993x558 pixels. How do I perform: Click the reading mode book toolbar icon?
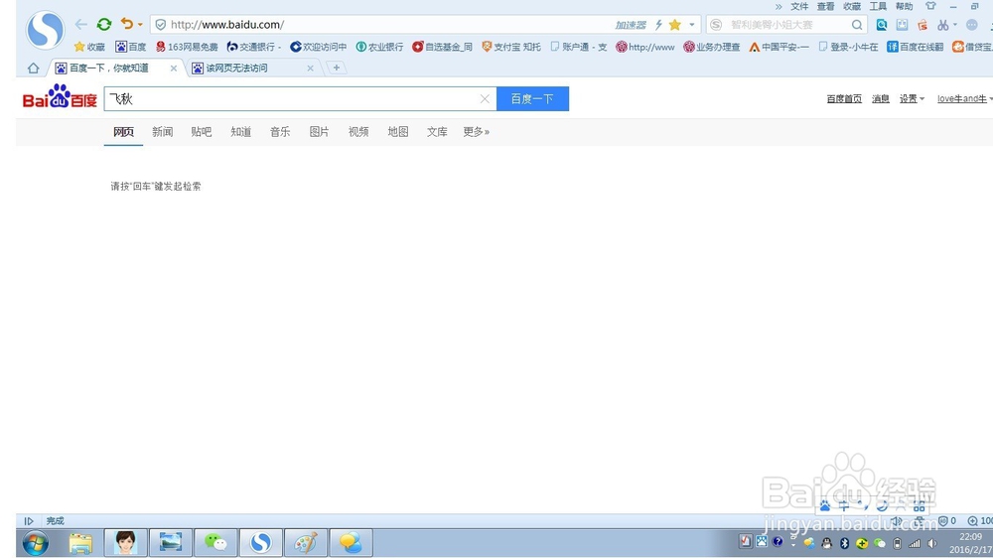click(x=902, y=25)
